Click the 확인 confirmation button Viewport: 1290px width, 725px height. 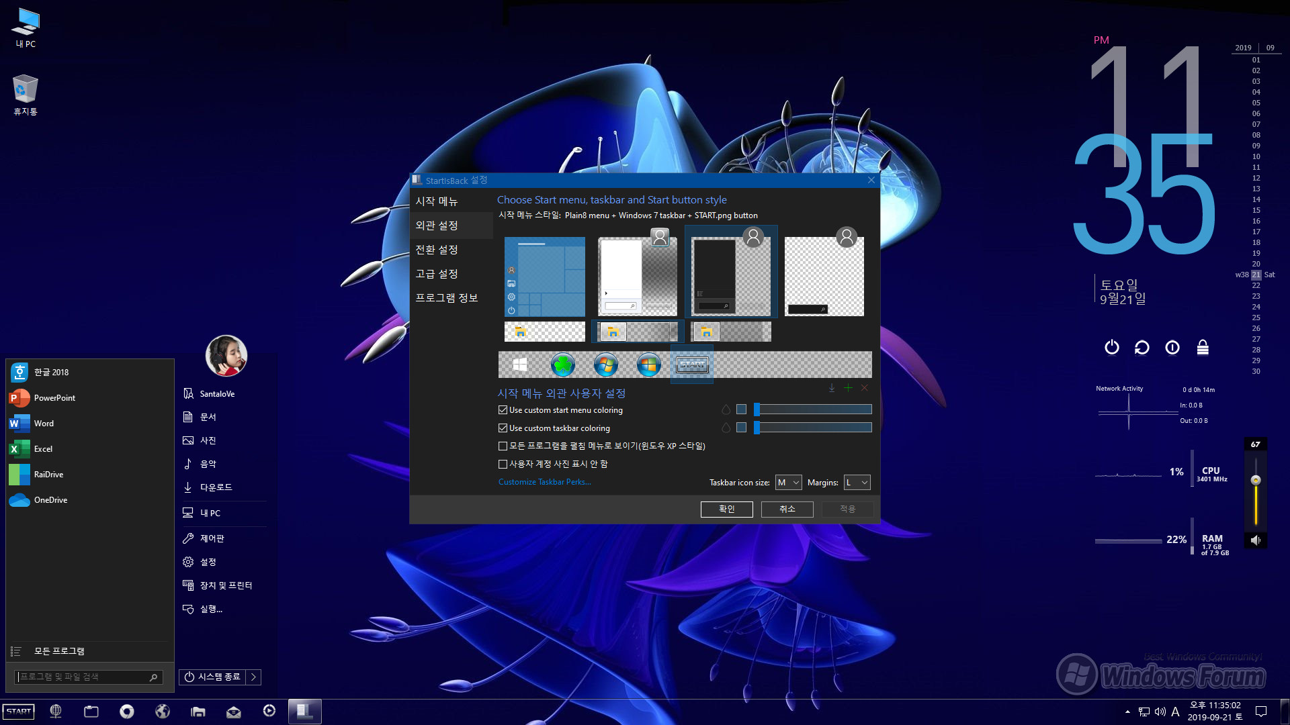726,508
